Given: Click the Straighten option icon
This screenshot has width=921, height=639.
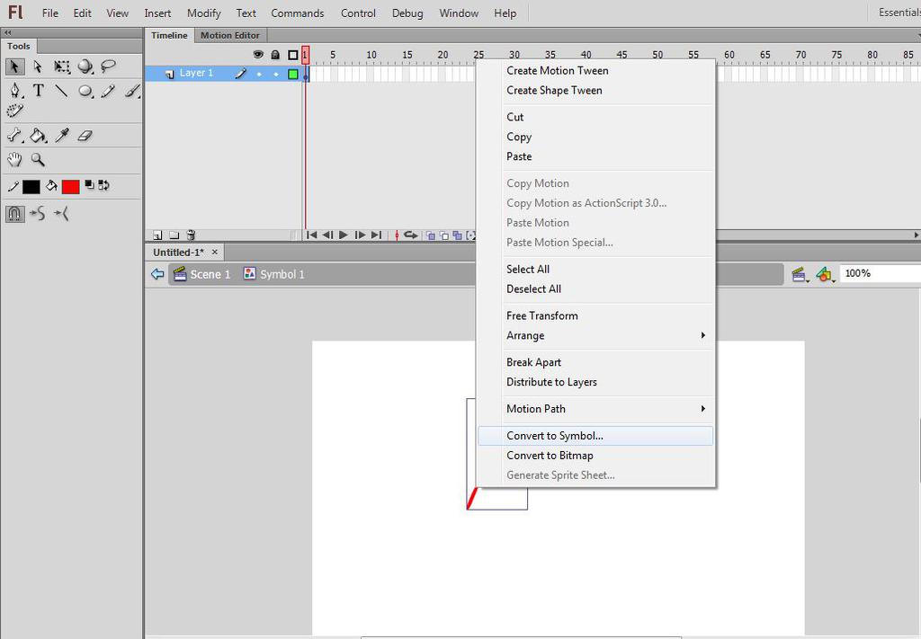Looking at the screenshot, I should click(x=61, y=214).
